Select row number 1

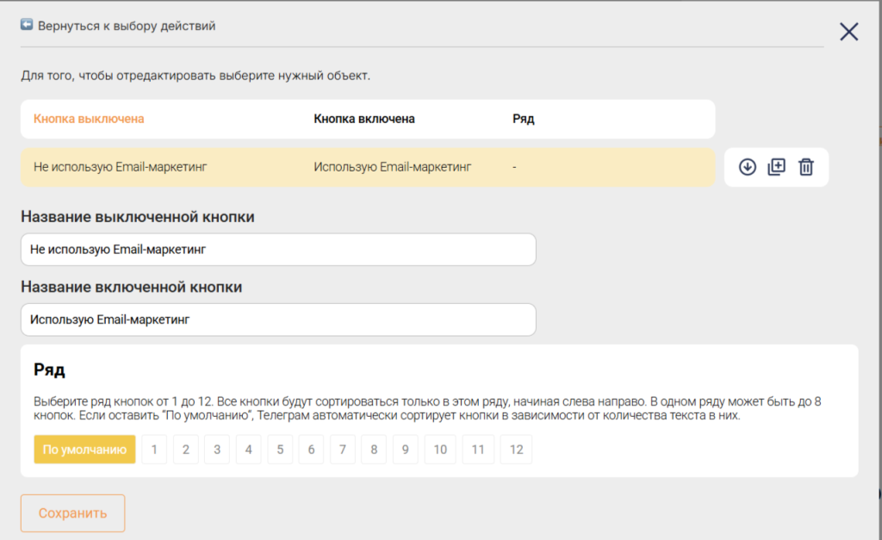(x=154, y=450)
